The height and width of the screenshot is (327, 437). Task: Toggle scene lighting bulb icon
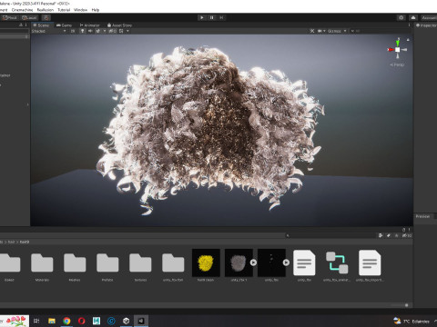tap(82, 31)
